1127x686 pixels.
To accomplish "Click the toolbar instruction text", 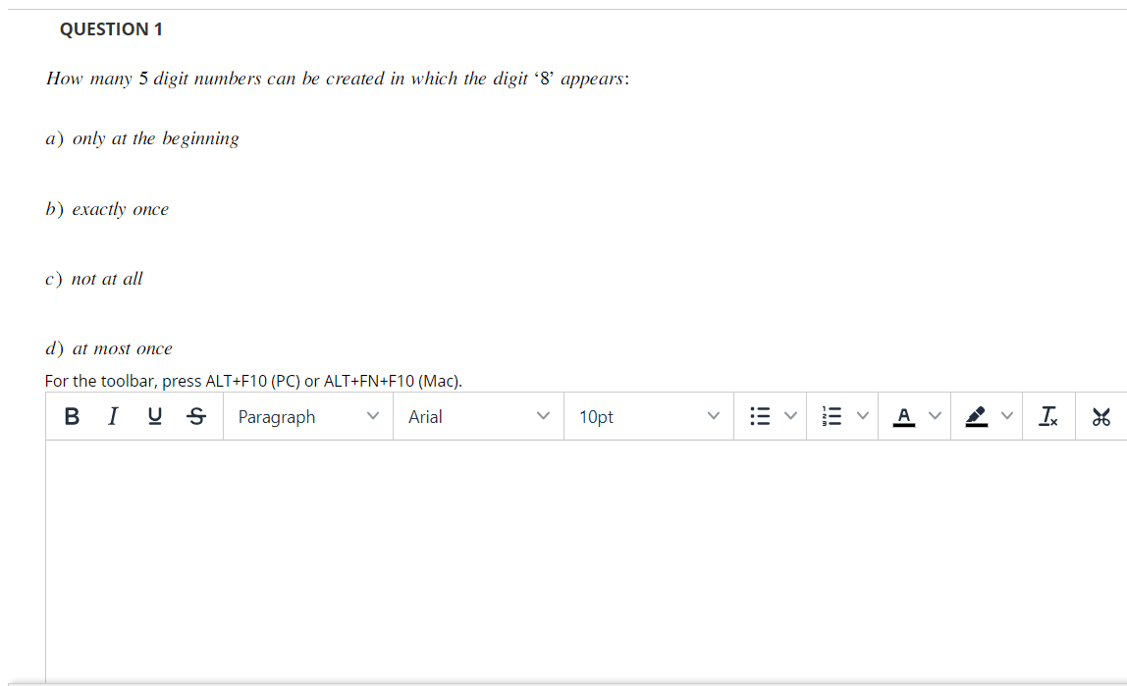I will coord(253,381).
